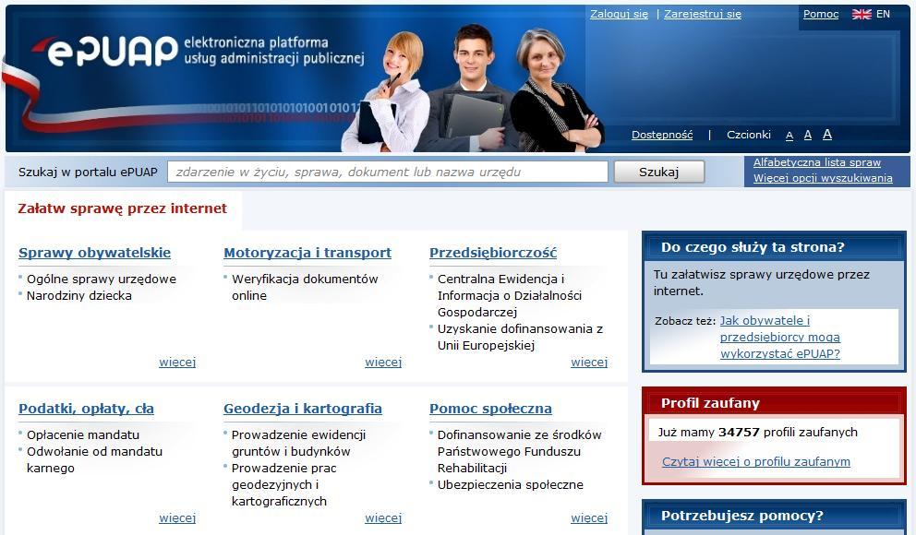Click Ubezpieczenia społeczne item
The height and width of the screenshot is (535, 916).
[510, 484]
